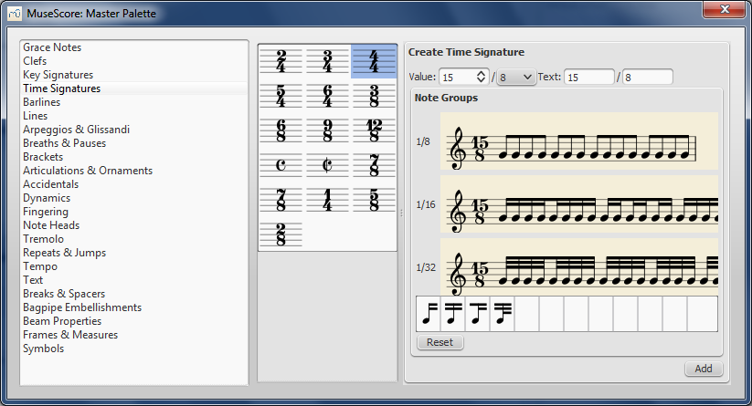Select the 7/8 signature next to cut time
Screen dimensions: 752x406
pyautogui.click(x=374, y=165)
